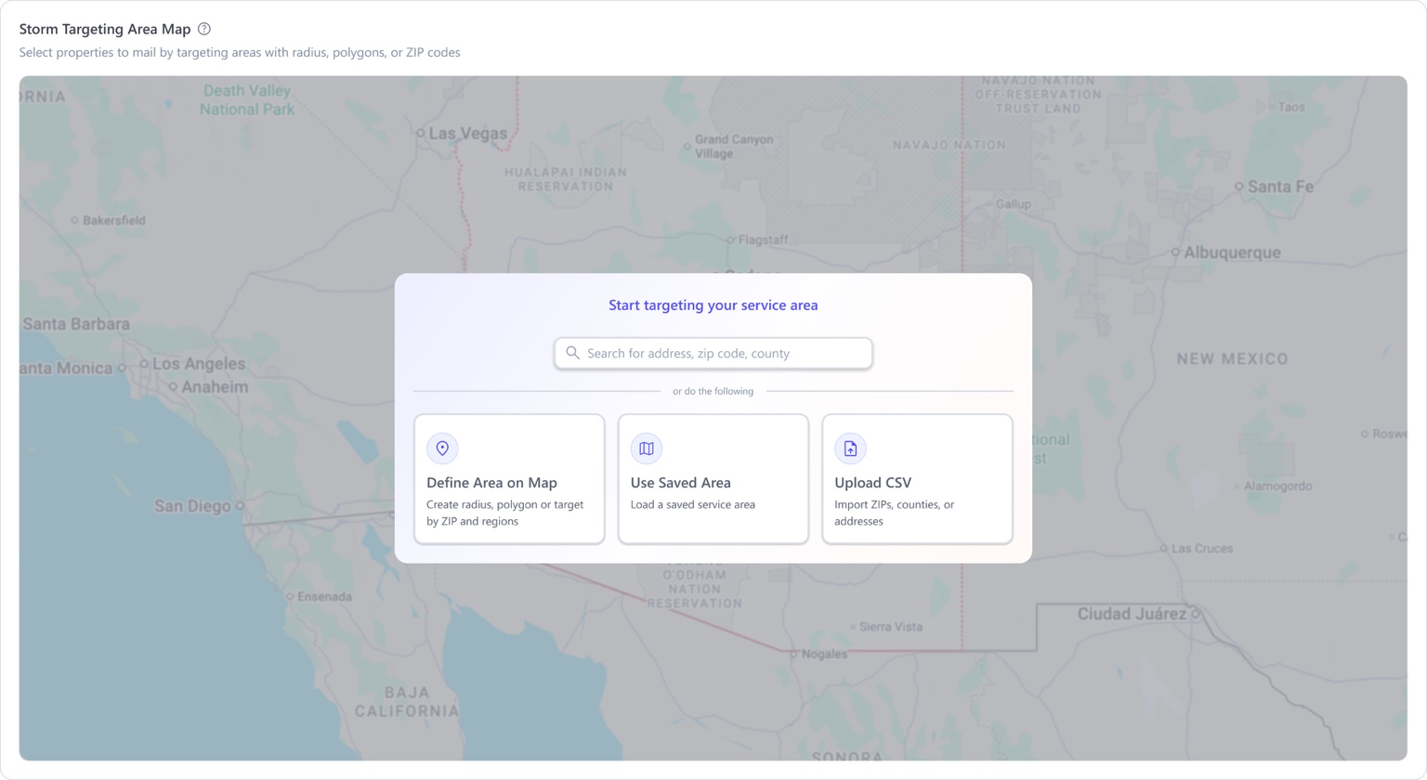Click the Death Valley National Park label

click(247, 100)
